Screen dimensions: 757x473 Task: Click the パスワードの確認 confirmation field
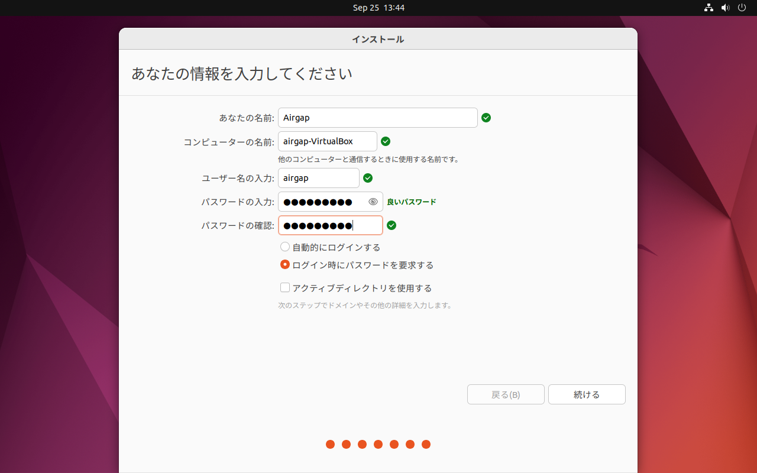[330, 225]
